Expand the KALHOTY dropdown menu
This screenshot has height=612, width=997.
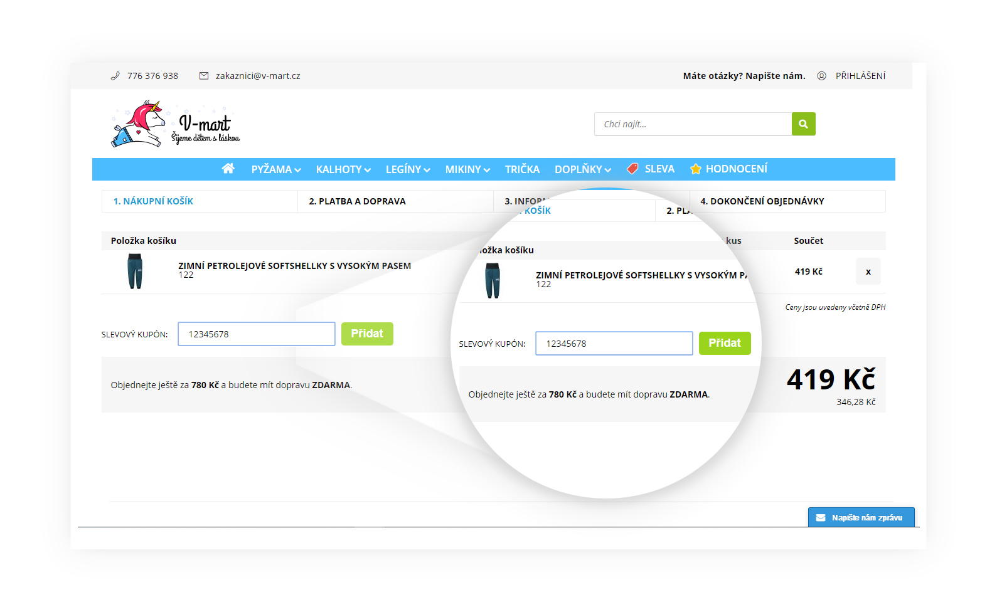tap(343, 169)
